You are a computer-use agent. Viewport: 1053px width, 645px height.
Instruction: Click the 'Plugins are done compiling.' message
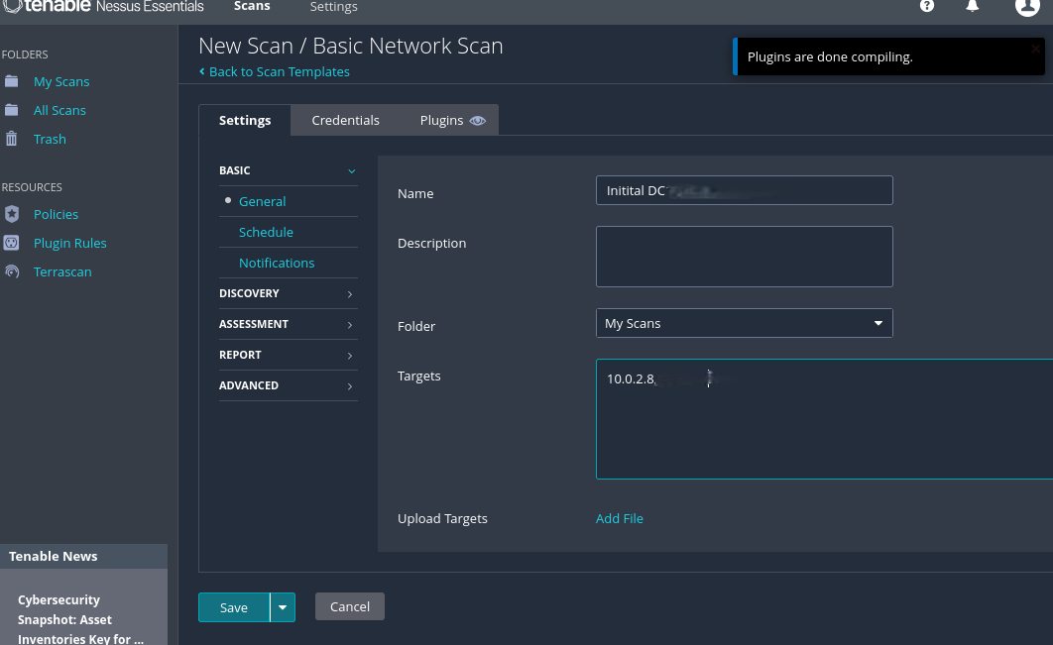[x=830, y=57]
